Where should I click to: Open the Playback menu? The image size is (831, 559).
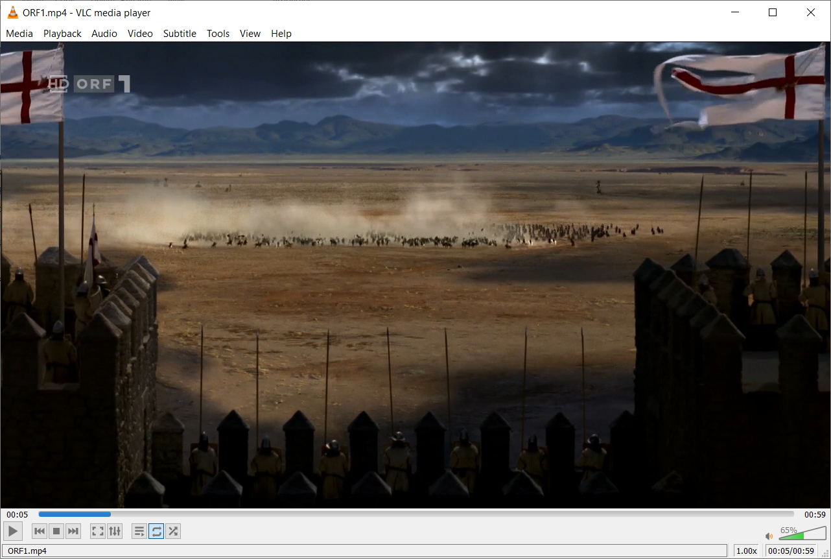[x=62, y=34]
